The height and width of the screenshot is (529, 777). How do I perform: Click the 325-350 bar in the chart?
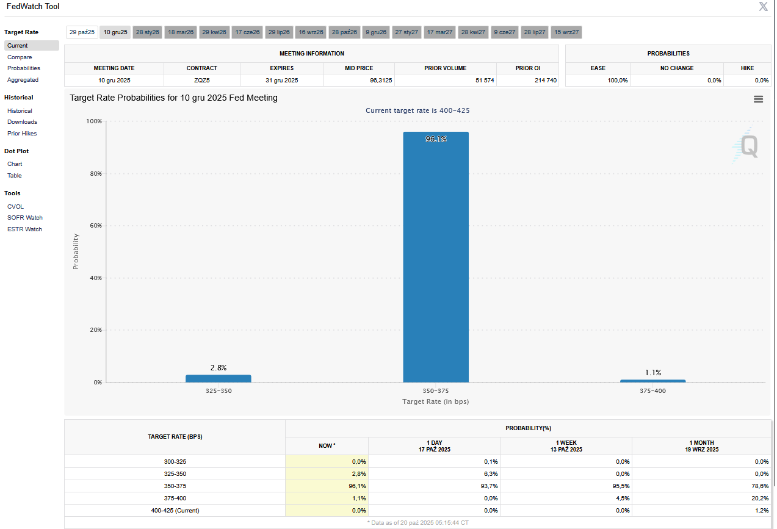coord(218,378)
